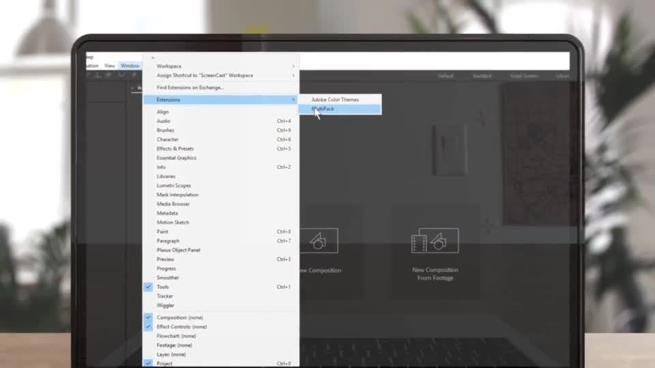
Task: Expand Assign Shortcut to ScreenCast Workspace submenu
Action: [x=205, y=76]
